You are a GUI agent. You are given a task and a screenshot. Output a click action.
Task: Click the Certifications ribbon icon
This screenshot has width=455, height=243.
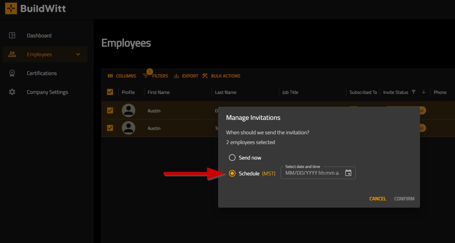12,73
